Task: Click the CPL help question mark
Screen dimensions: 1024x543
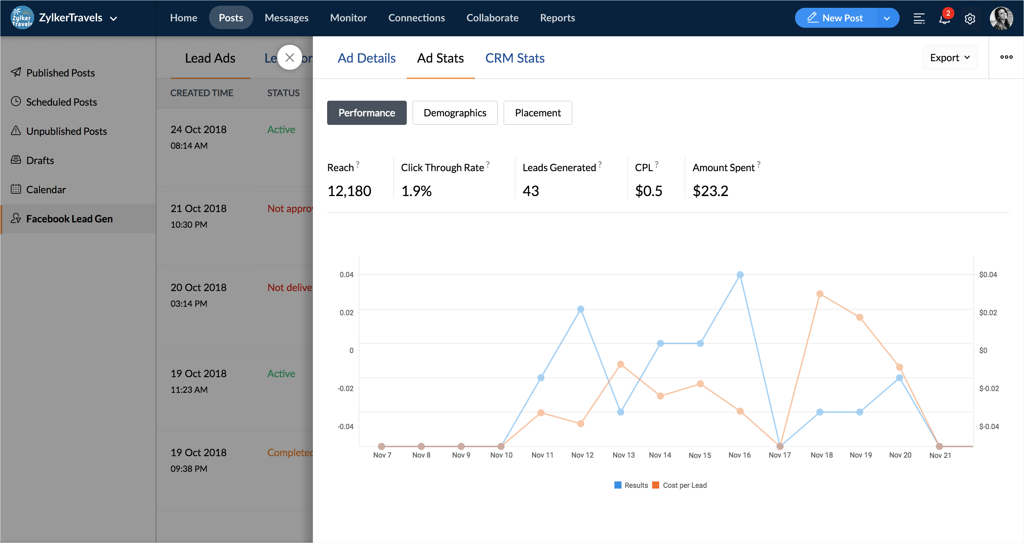Action: pyautogui.click(x=657, y=164)
